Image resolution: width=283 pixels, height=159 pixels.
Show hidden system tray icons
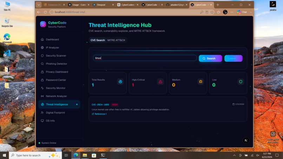point(234,155)
